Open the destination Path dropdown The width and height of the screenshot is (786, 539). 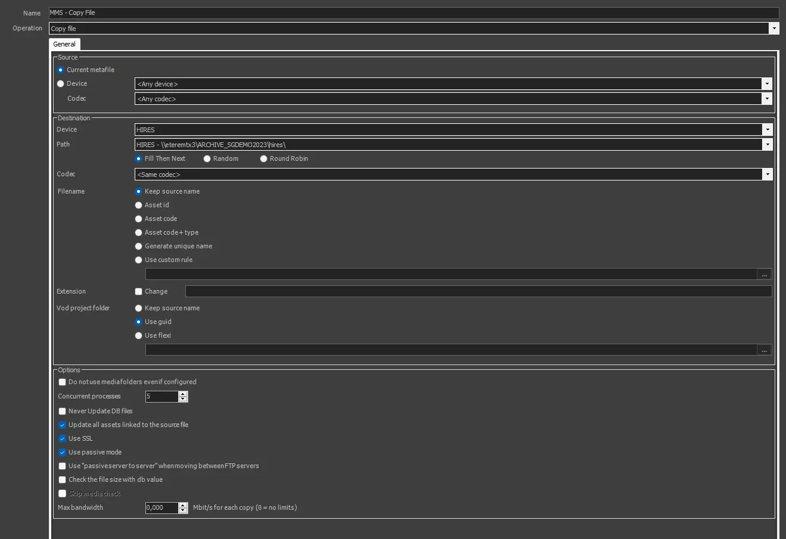767,145
